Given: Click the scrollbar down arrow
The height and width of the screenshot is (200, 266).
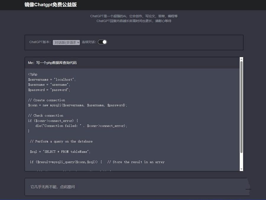Looking at the screenshot, I should point(241,169).
